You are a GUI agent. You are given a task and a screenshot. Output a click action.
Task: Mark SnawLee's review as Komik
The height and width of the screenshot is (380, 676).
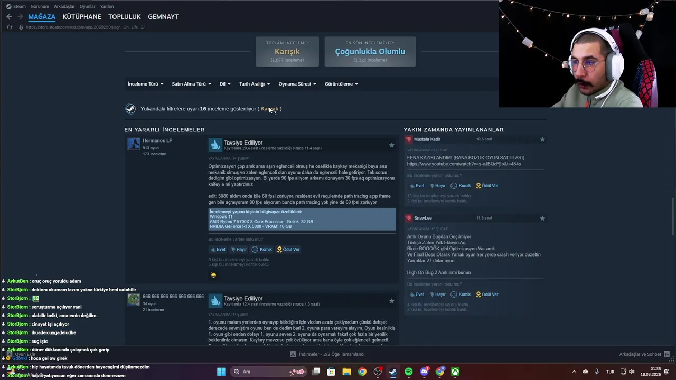pos(461,294)
